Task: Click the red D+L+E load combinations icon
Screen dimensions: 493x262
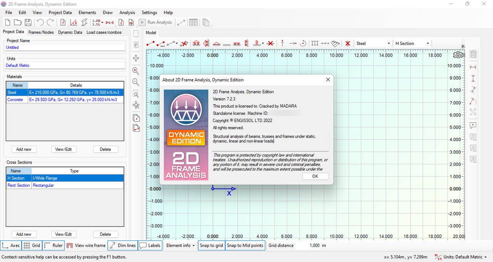Action: [x=110, y=22]
